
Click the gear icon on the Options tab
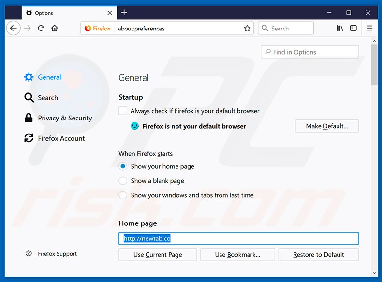pos(29,13)
